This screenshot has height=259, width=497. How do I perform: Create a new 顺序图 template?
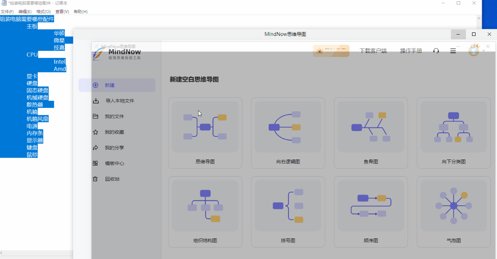(371, 212)
